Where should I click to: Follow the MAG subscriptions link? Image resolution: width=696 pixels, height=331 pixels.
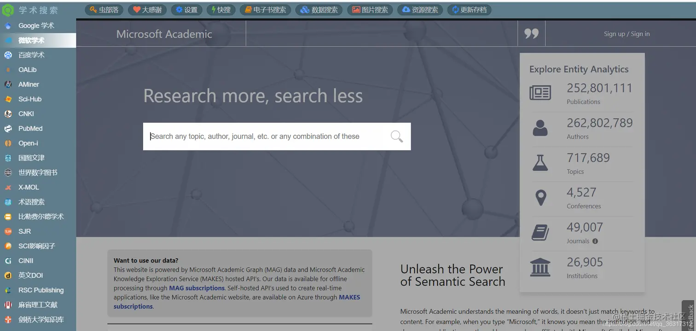coord(197,288)
